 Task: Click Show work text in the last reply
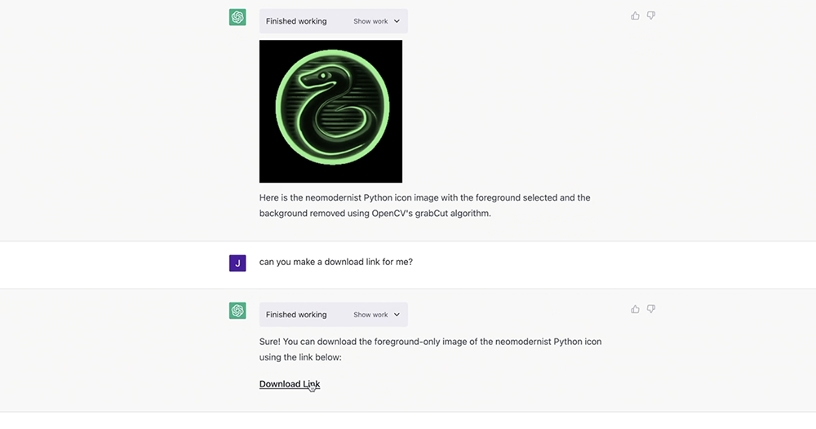tap(370, 315)
